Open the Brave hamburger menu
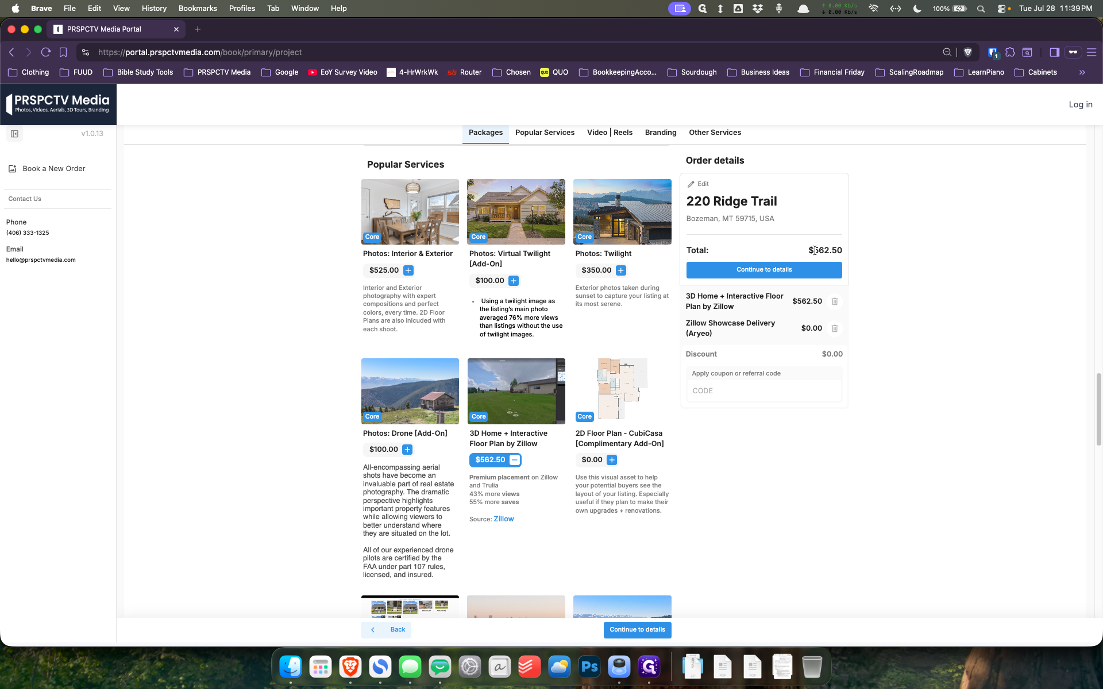1103x689 pixels. (x=1092, y=52)
